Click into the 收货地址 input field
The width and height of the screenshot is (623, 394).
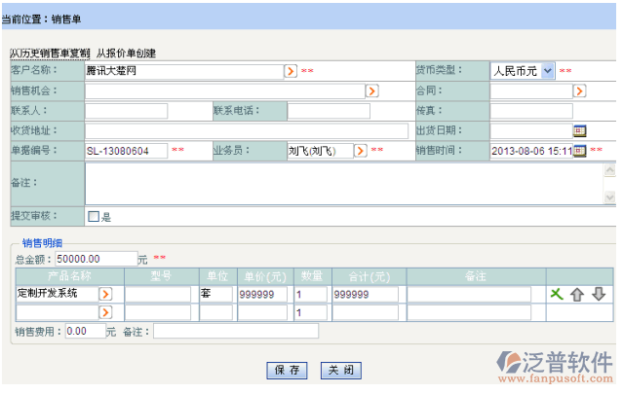tap(247, 130)
